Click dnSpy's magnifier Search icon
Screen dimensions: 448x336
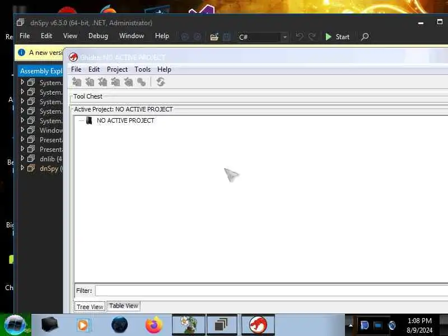click(x=365, y=36)
